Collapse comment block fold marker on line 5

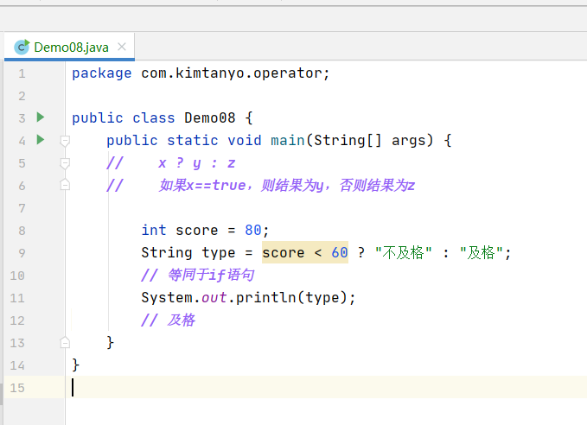click(65, 163)
